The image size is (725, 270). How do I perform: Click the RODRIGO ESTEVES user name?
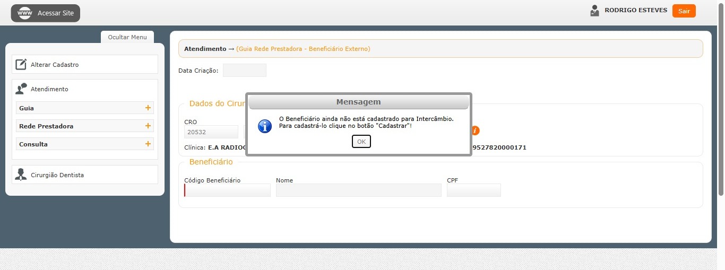(x=636, y=10)
